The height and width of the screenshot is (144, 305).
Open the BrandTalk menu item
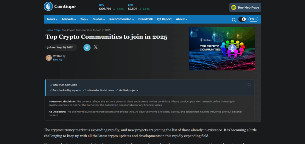(x=145, y=19)
